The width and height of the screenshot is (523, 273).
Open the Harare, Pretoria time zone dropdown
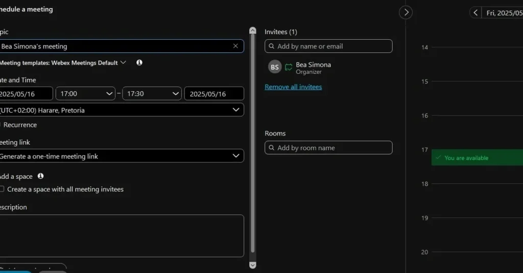click(x=122, y=110)
